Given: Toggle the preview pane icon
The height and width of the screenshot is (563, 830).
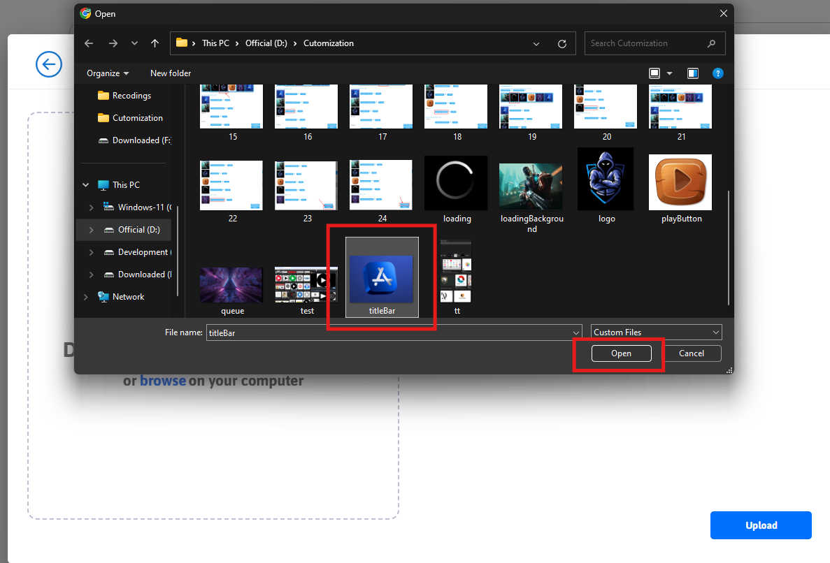Looking at the screenshot, I should [692, 73].
